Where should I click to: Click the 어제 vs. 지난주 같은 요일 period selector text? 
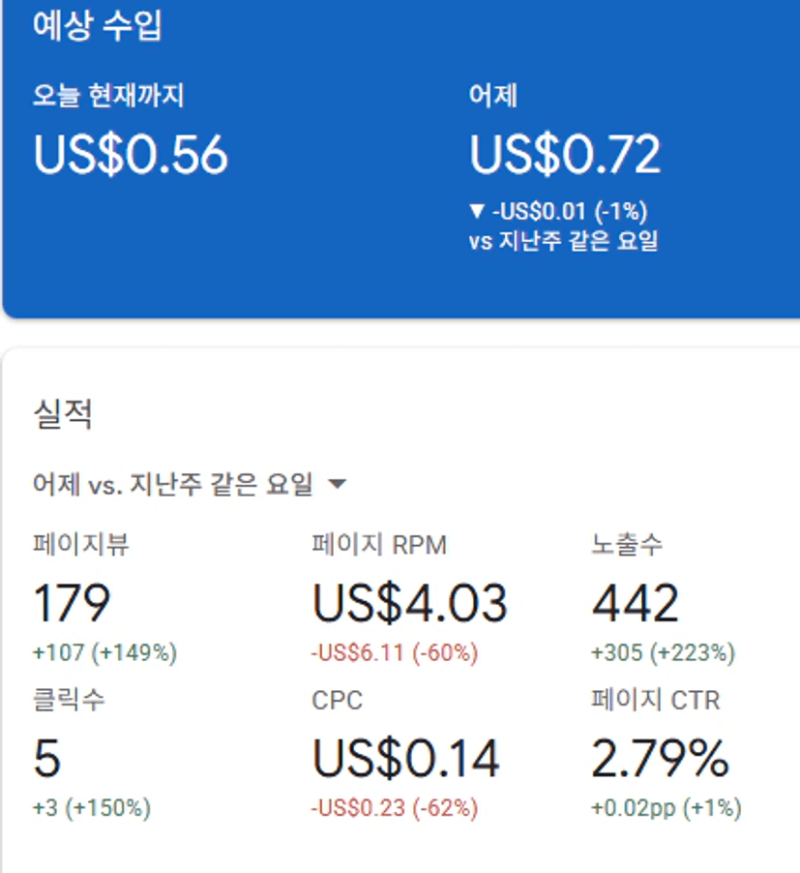tap(172, 484)
